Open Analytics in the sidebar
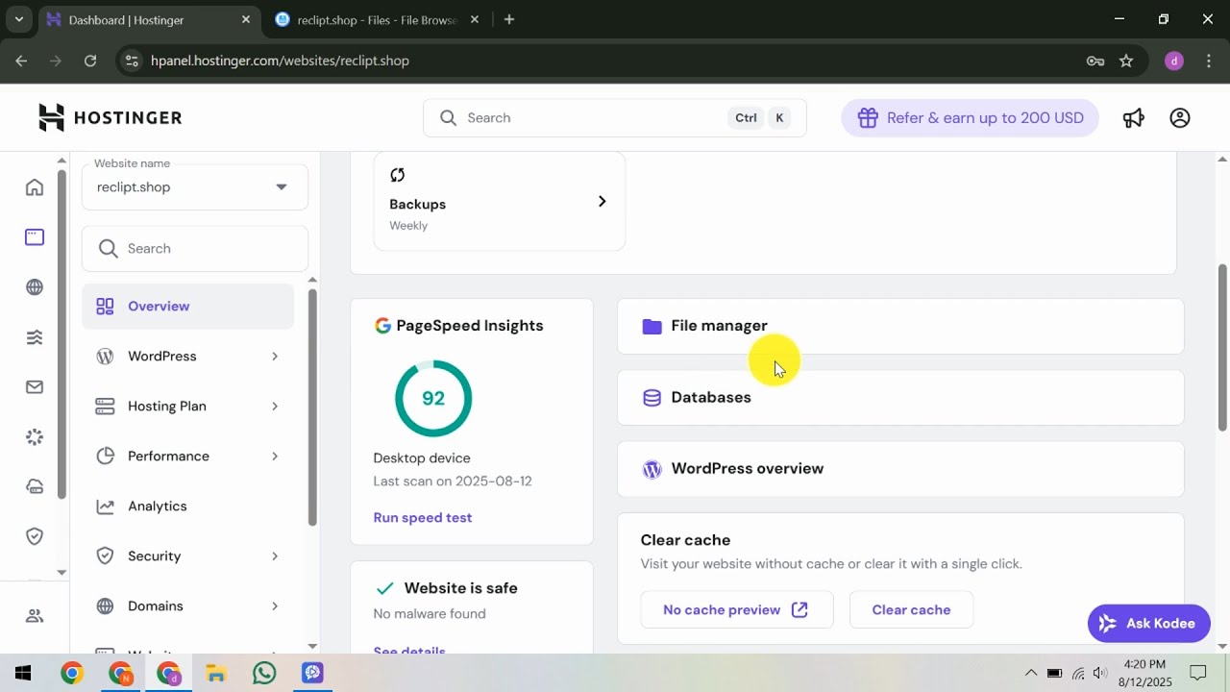 (187, 506)
